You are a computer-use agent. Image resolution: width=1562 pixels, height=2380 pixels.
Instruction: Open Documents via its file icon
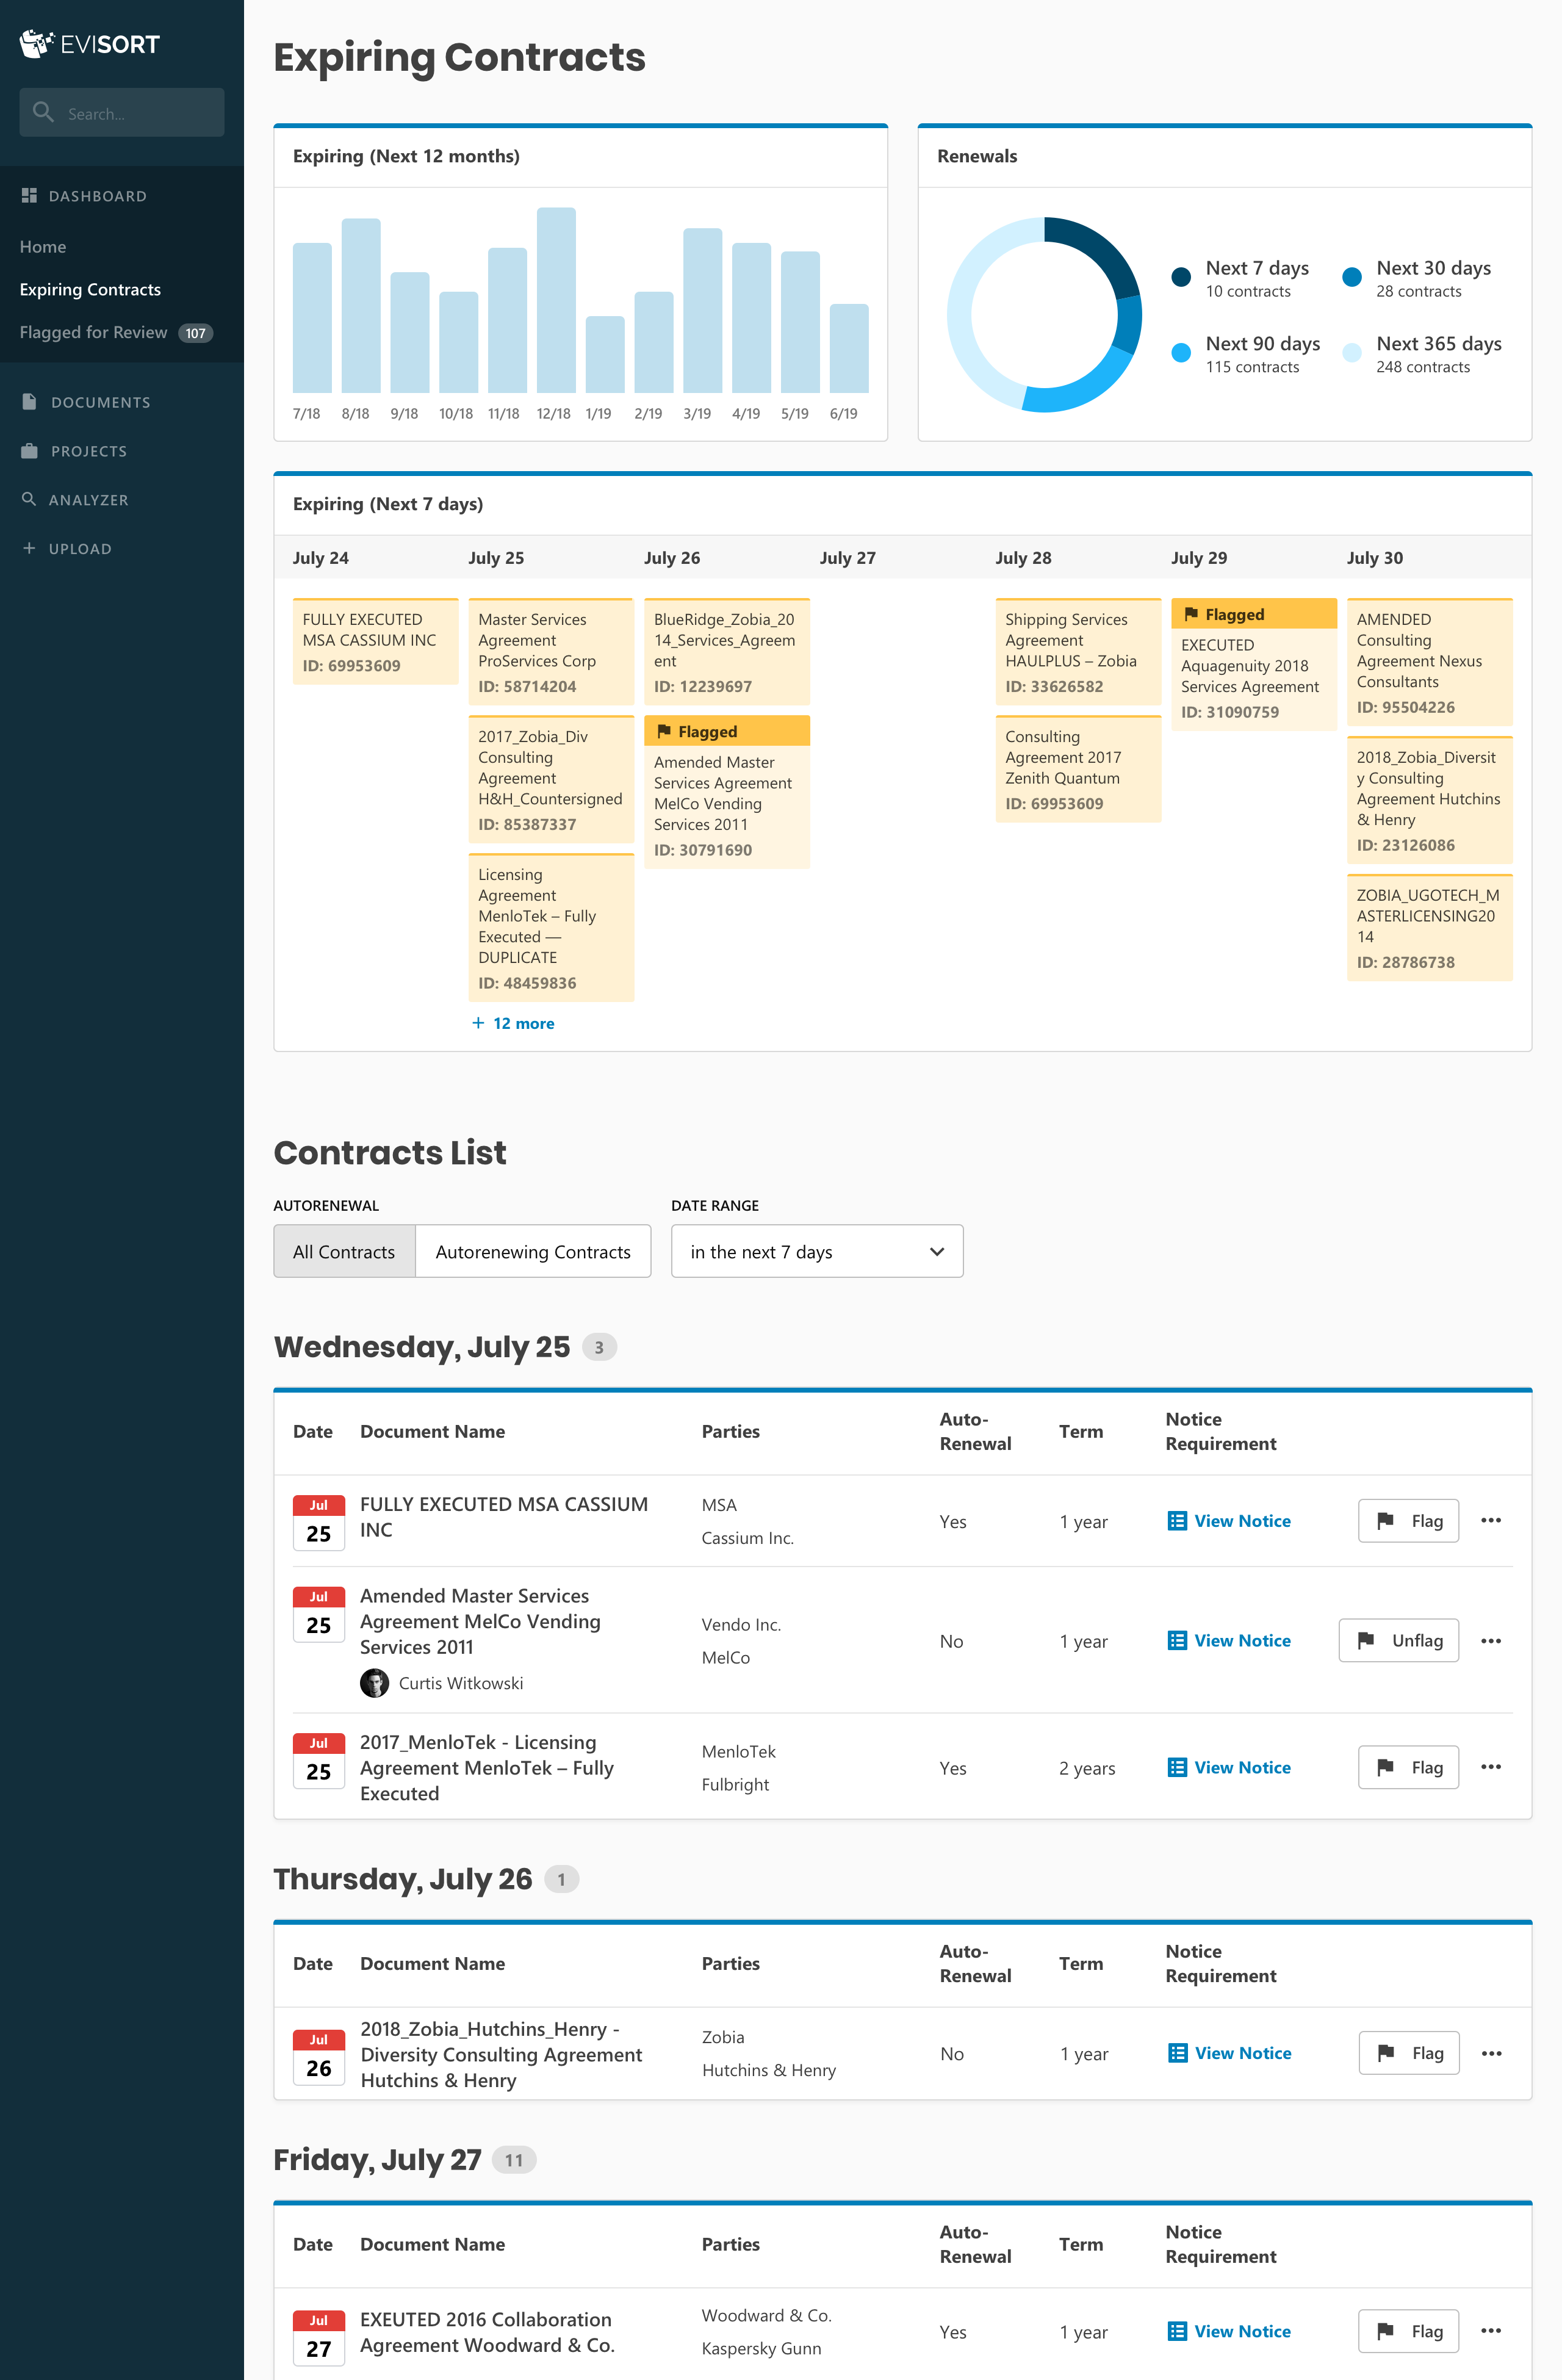click(29, 402)
